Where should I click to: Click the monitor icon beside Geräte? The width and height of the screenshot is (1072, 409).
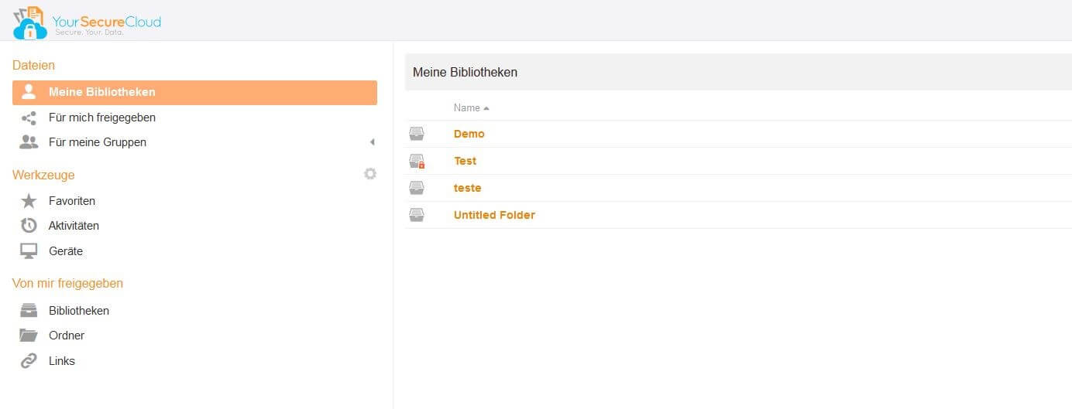[x=29, y=251]
